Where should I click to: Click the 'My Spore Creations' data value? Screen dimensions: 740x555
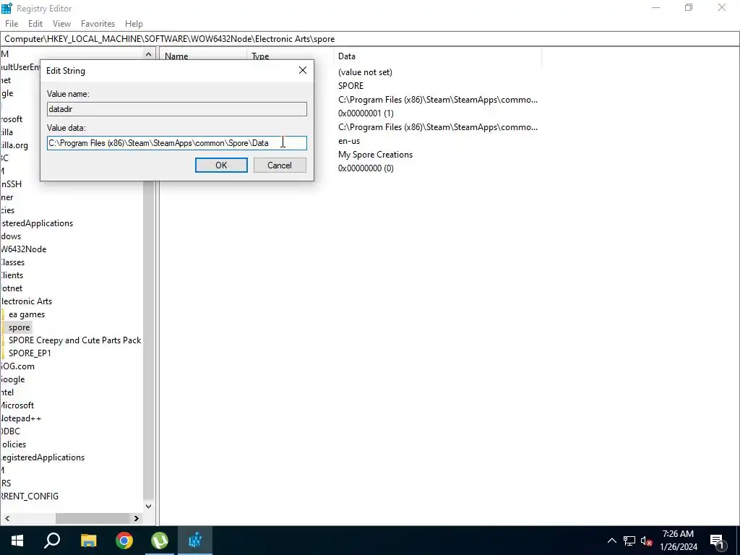[x=375, y=155]
